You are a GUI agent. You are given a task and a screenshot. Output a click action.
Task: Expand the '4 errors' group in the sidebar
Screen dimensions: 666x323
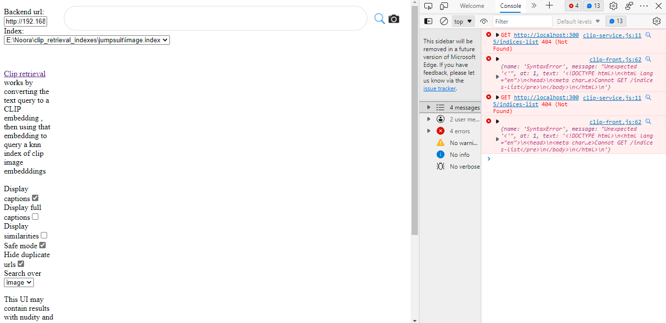pyautogui.click(x=459, y=130)
